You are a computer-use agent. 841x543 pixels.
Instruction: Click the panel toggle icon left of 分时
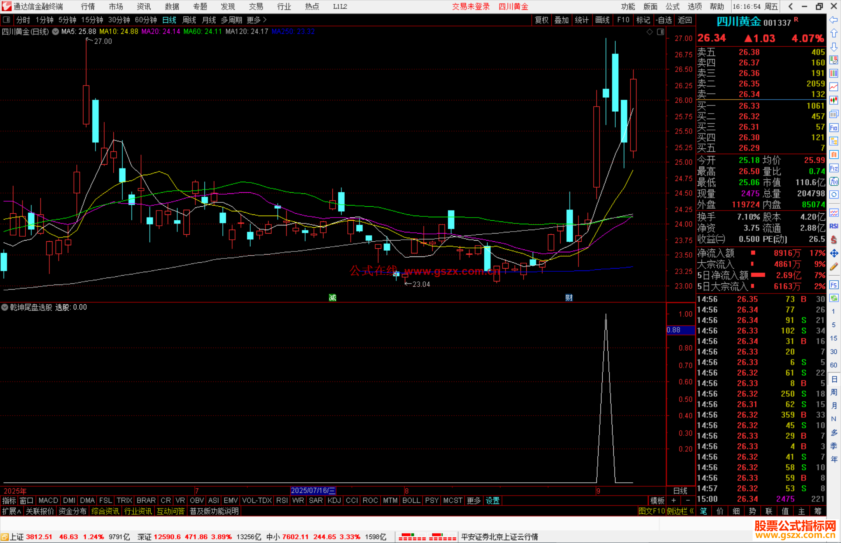point(6,19)
